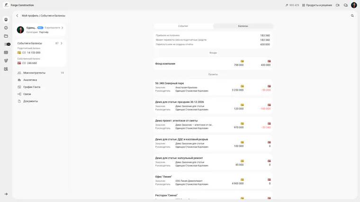The width and height of the screenshot is (360, 202).
Task: Open the folder icon in left sidebar
Action: (6, 36)
